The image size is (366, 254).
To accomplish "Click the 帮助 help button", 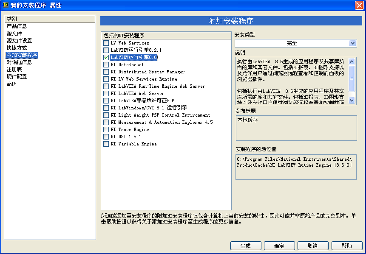I will click(x=346, y=246).
